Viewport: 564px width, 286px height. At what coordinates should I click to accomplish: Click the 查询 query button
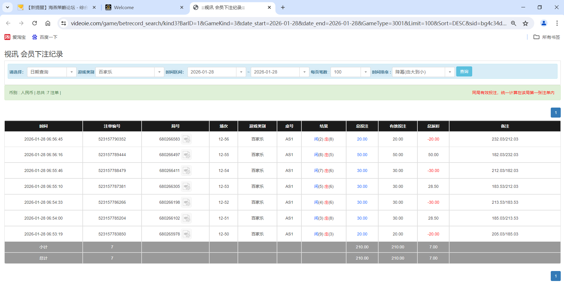click(x=464, y=71)
